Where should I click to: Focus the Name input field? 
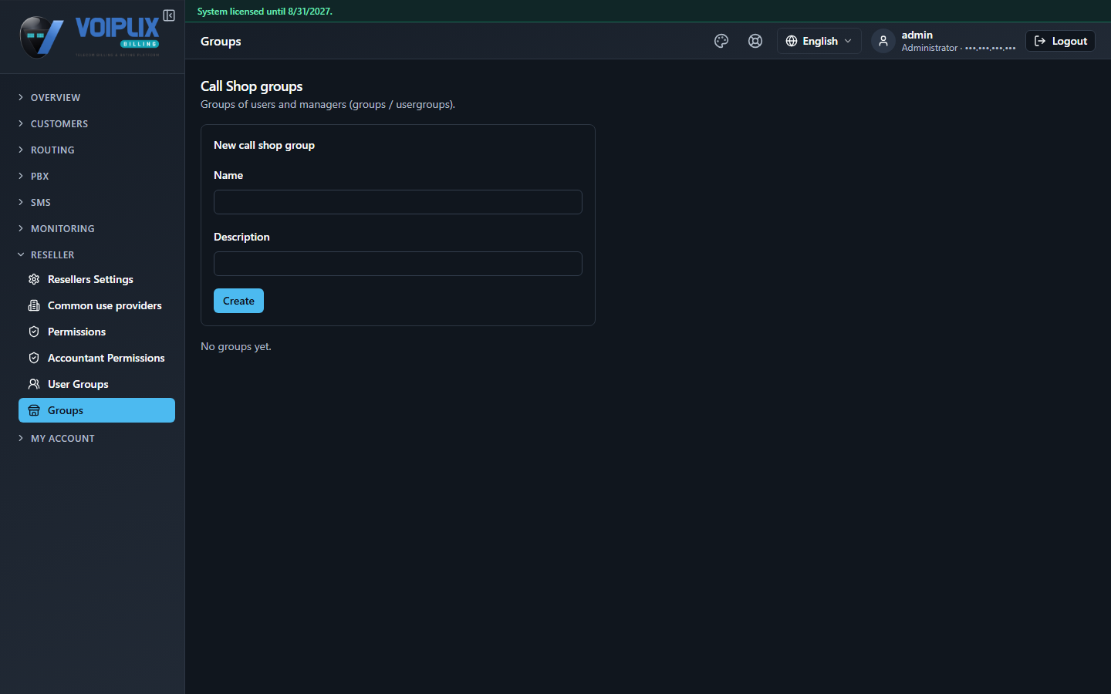tap(398, 202)
